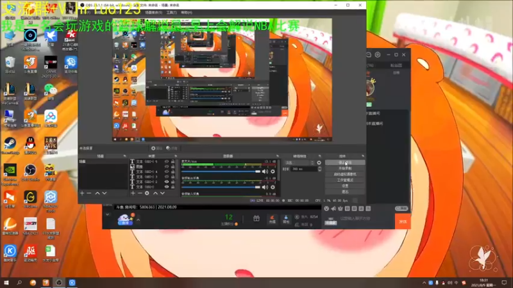Click 开始录制 to start recording
This screenshot has width=513, height=288.
[x=345, y=168]
